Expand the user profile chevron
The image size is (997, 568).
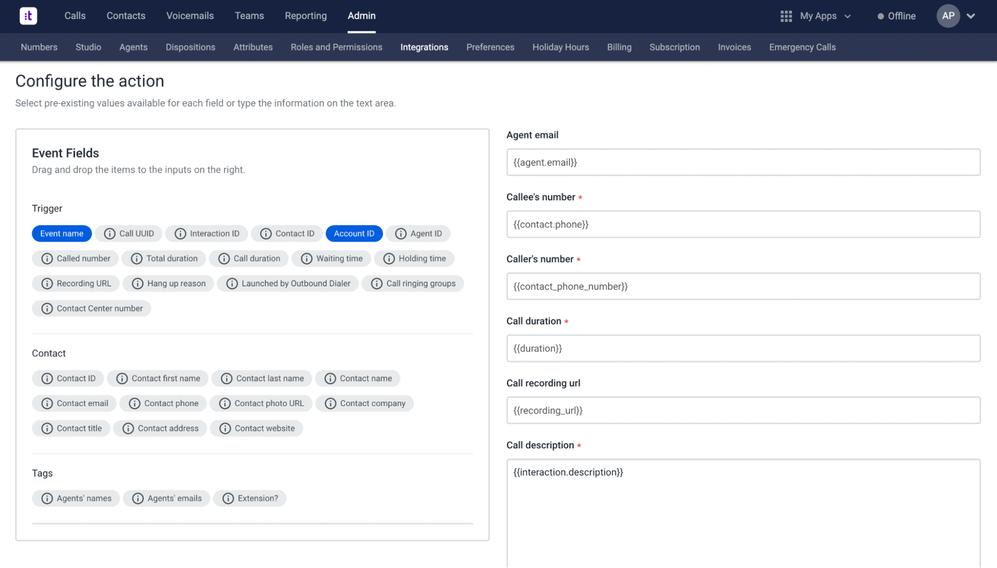(x=971, y=16)
